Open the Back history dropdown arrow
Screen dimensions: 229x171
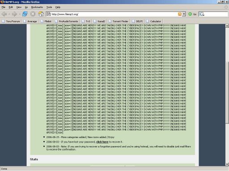point(9,14)
